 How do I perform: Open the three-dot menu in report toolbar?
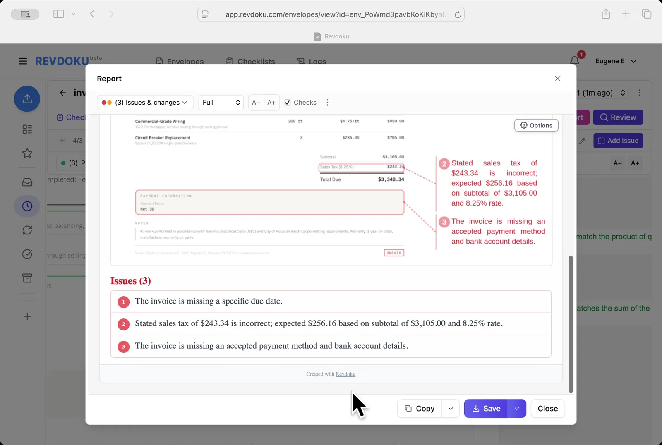pyautogui.click(x=327, y=102)
